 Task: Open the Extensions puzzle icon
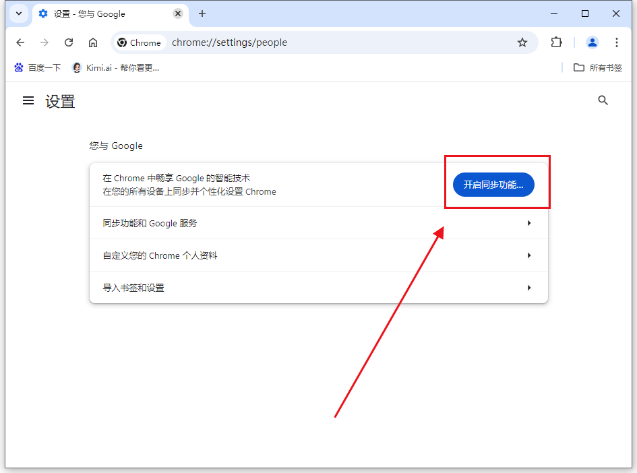tap(556, 42)
